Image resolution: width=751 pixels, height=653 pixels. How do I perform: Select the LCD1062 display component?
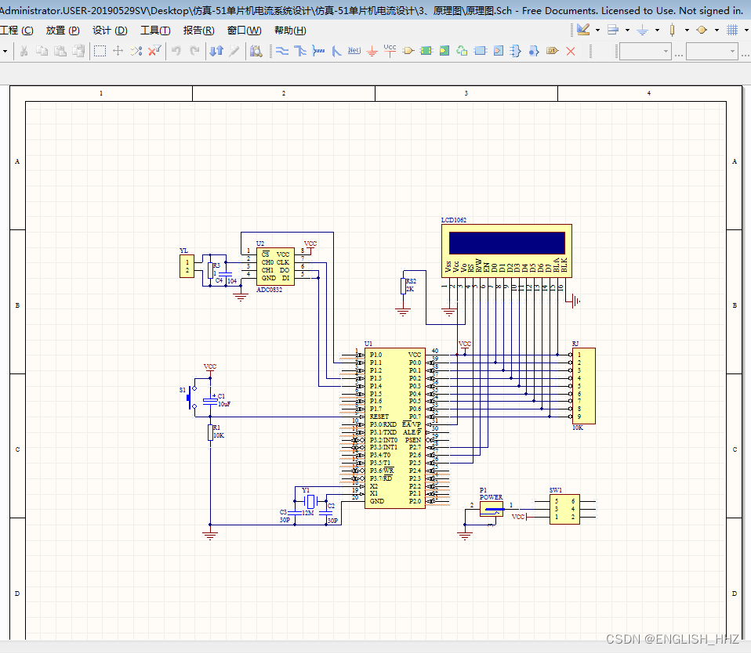coord(506,251)
